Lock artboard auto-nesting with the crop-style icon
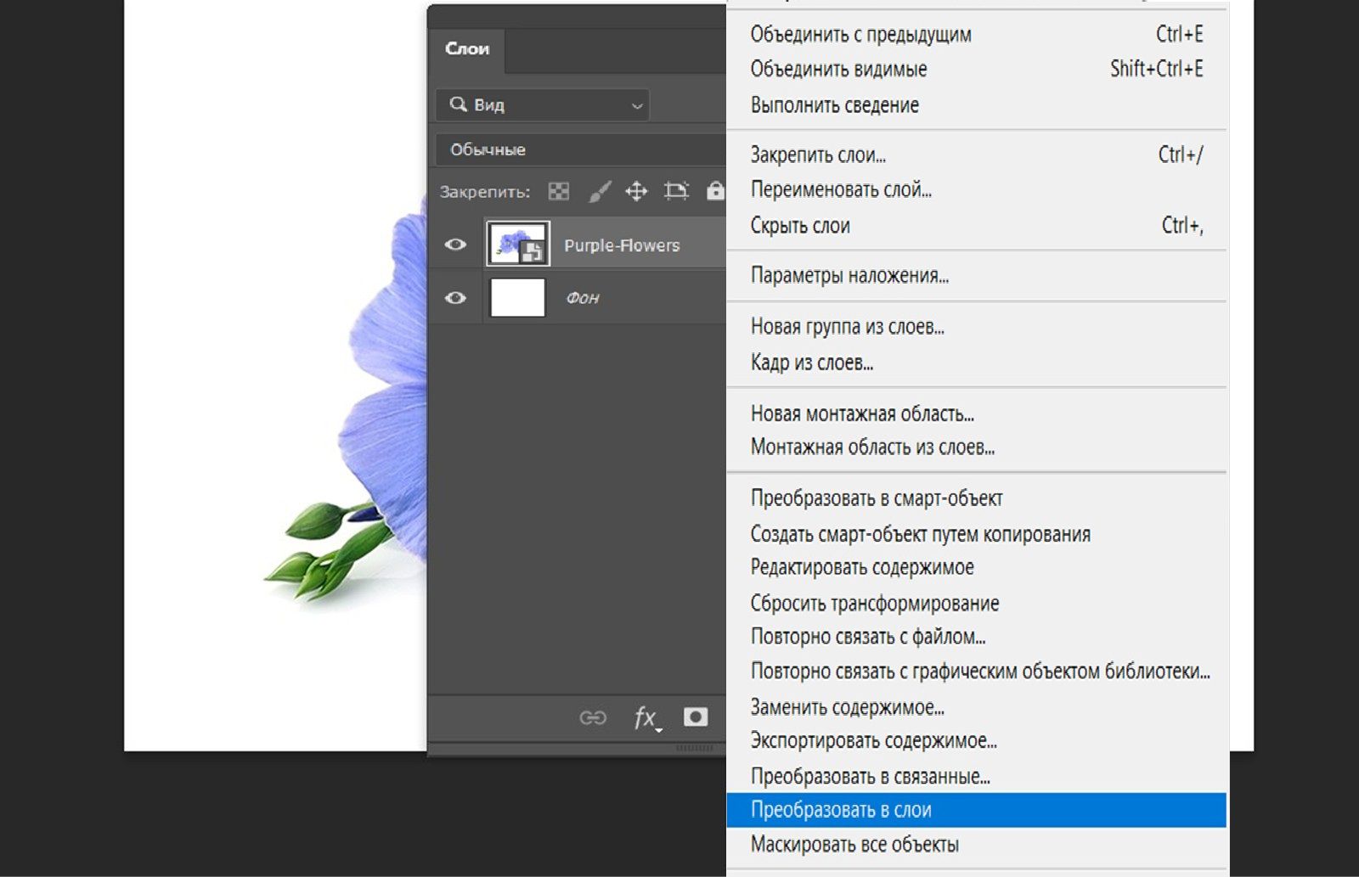The image size is (1359, 877). (676, 190)
